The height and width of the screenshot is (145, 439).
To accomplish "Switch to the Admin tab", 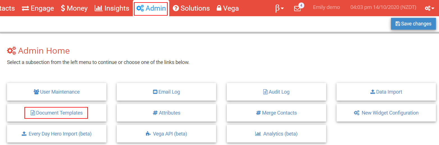I will 151,8.
